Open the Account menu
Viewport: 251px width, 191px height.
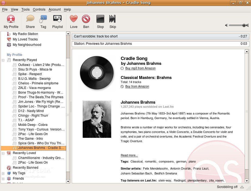click(55, 9)
